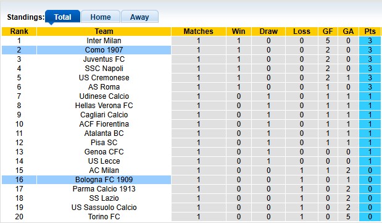
Task: Open the Como 1907 team link
Action: point(104,50)
